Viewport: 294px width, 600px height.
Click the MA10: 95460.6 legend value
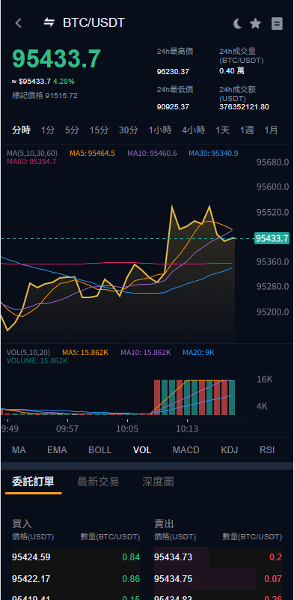[x=152, y=154]
